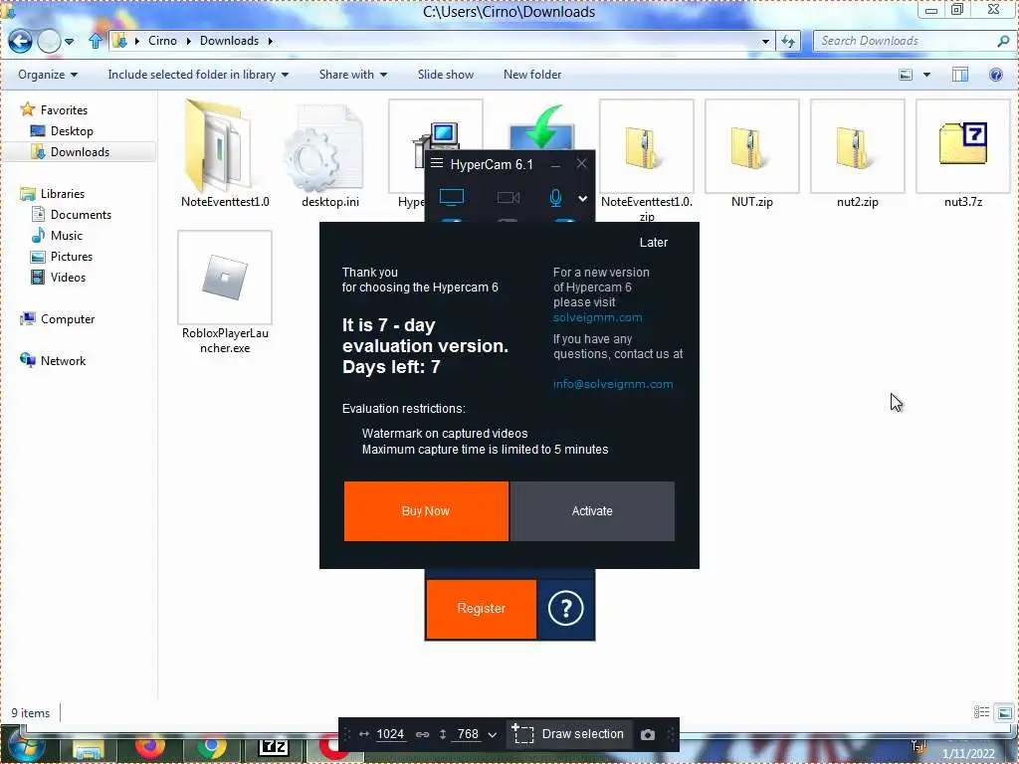Open HyperCam help question mark icon
Image resolution: width=1019 pixels, height=764 pixels.
(566, 608)
